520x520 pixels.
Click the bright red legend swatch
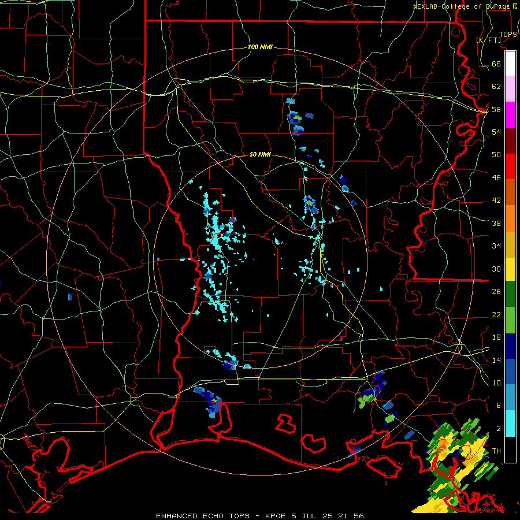coord(510,166)
